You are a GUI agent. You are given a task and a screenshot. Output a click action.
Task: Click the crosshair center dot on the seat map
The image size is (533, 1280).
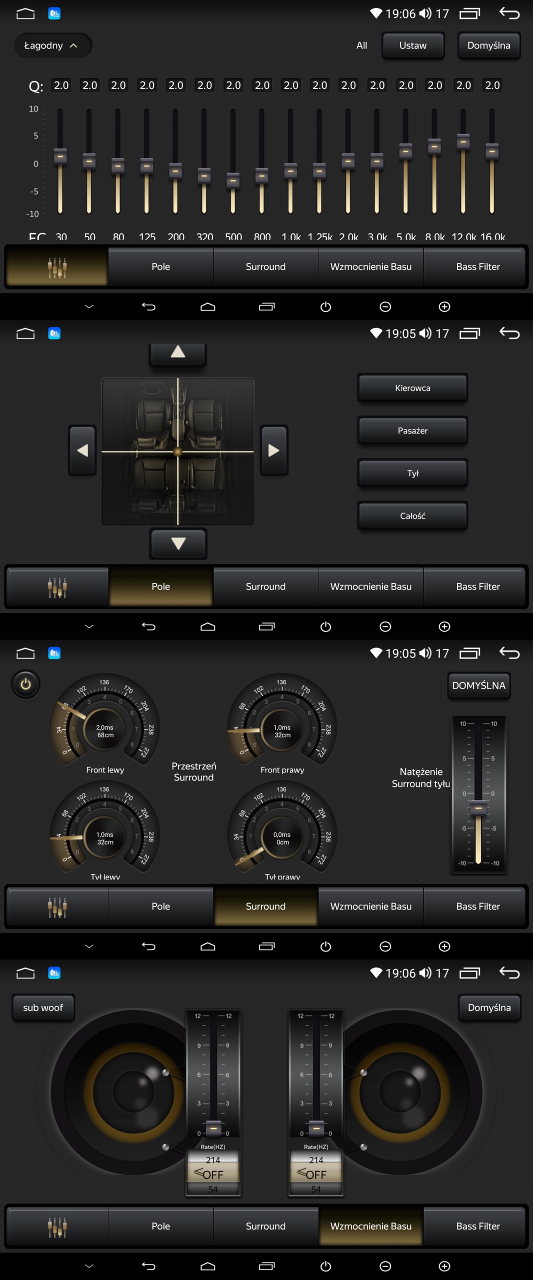click(177, 452)
